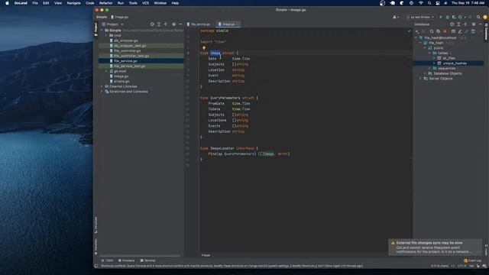Select db_wrapper.go in project tree
Image resolution: width=489 pixels, height=275 pixels.
[125, 40]
